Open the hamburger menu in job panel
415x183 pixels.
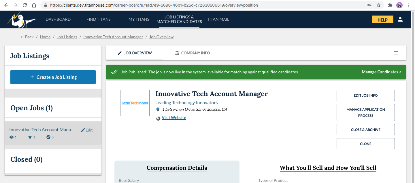click(x=396, y=53)
